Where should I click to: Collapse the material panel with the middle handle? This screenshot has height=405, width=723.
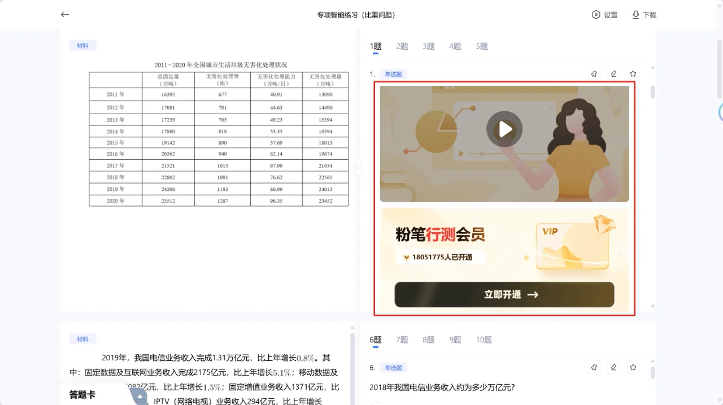pos(358,167)
